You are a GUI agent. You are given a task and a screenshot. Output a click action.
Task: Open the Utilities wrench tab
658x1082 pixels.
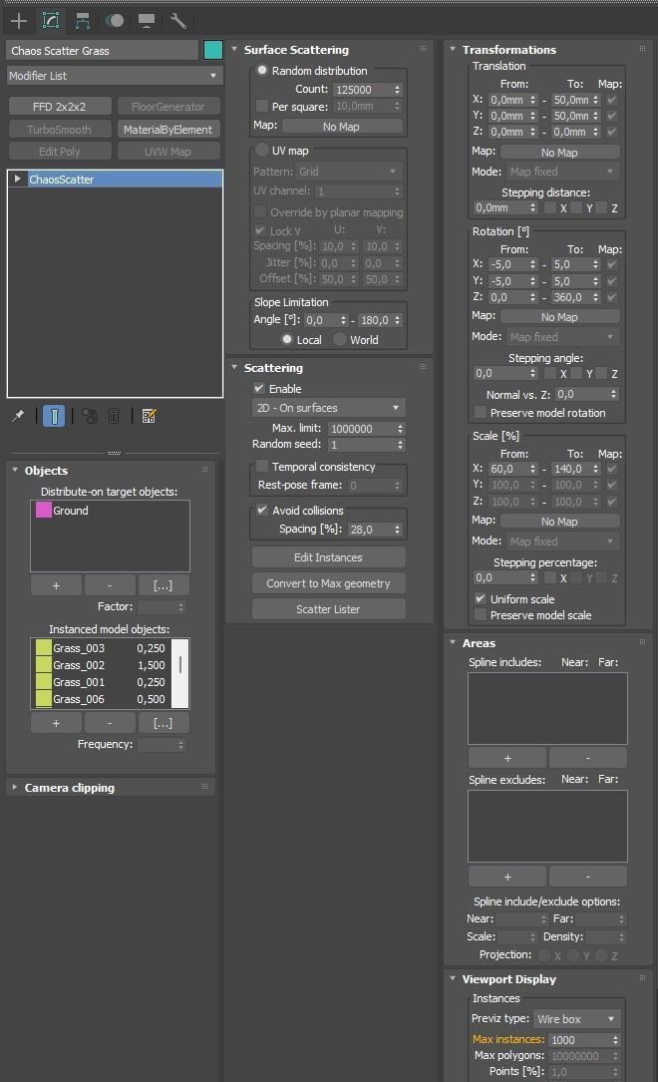pyautogui.click(x=177, y=21)
